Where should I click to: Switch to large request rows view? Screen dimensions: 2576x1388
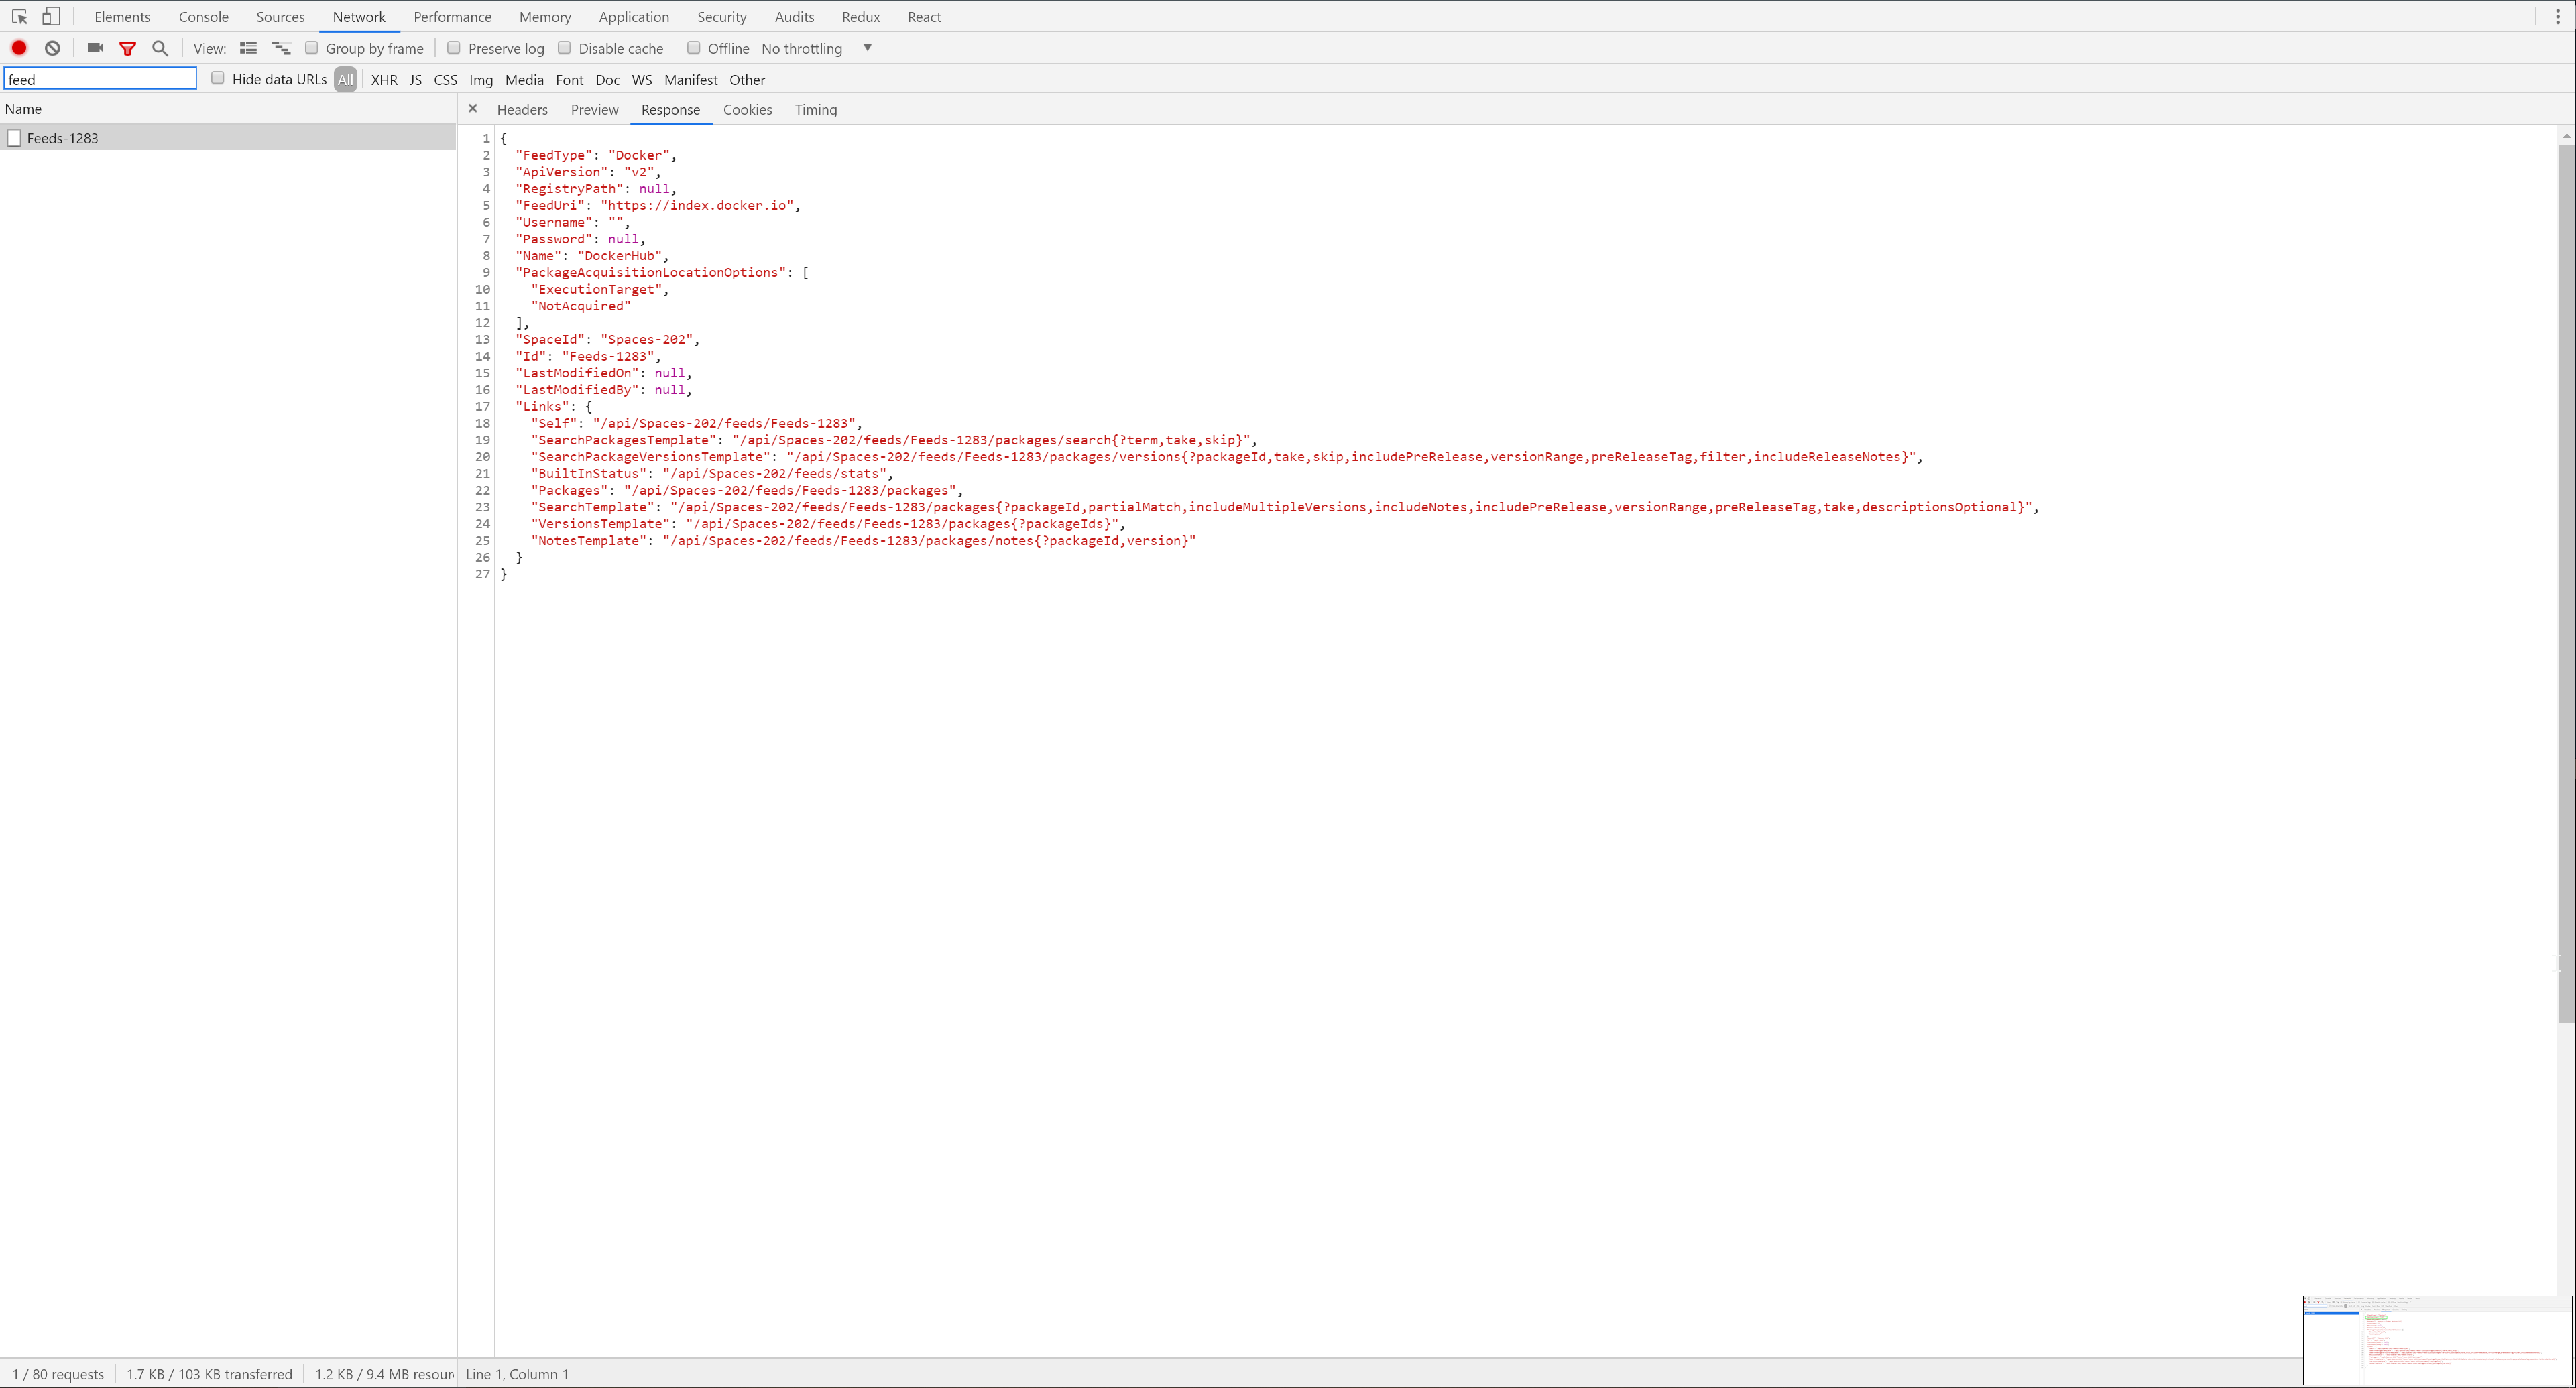click(248, 47)
